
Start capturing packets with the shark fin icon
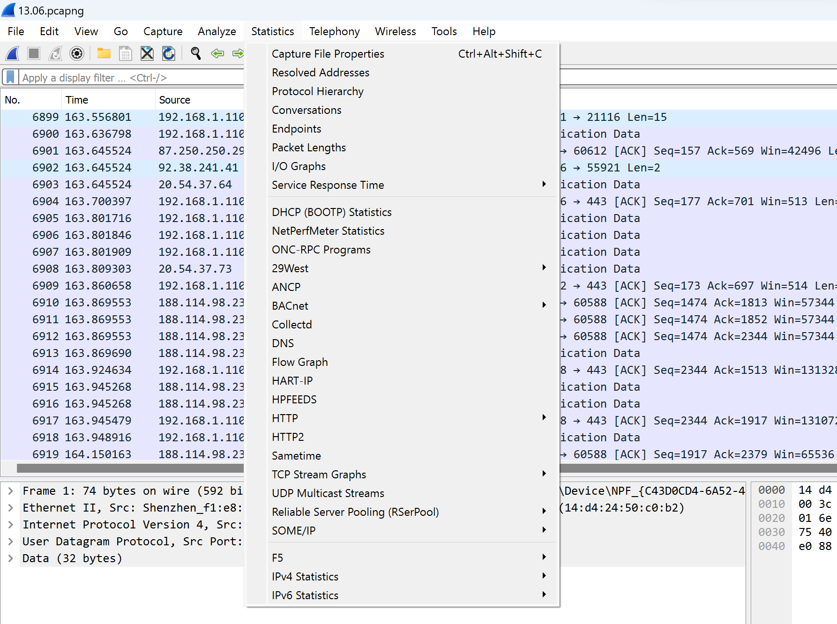click(13, 53)
